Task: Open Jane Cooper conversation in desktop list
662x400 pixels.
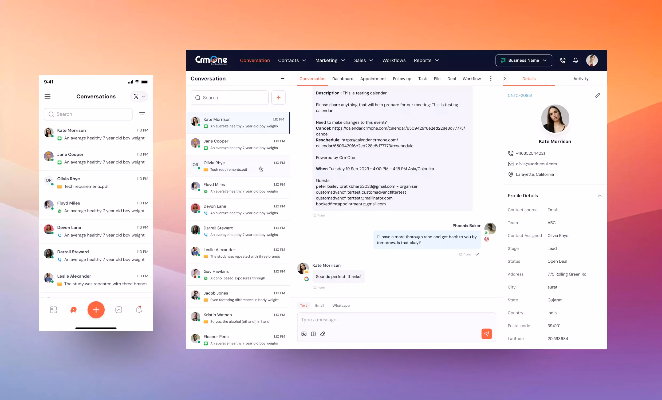Action: tap(238, 144)
